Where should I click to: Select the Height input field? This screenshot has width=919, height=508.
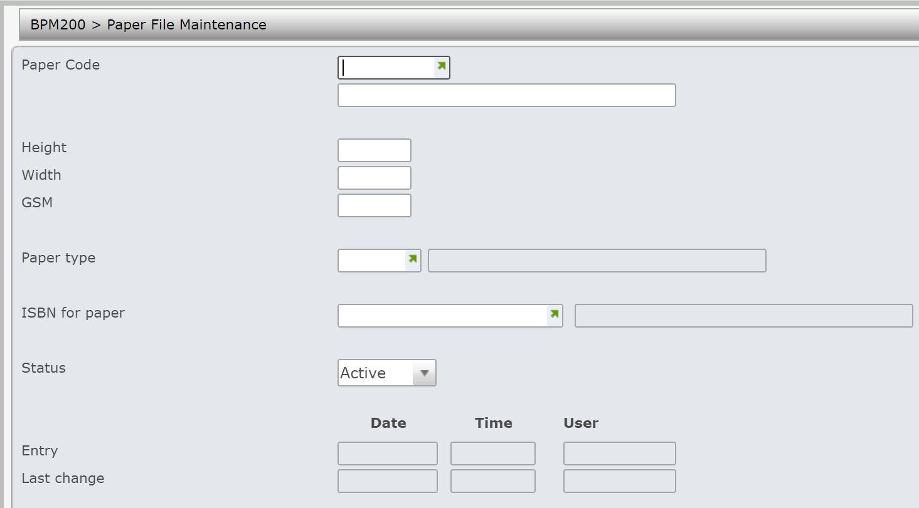click(x=374, y=150)
